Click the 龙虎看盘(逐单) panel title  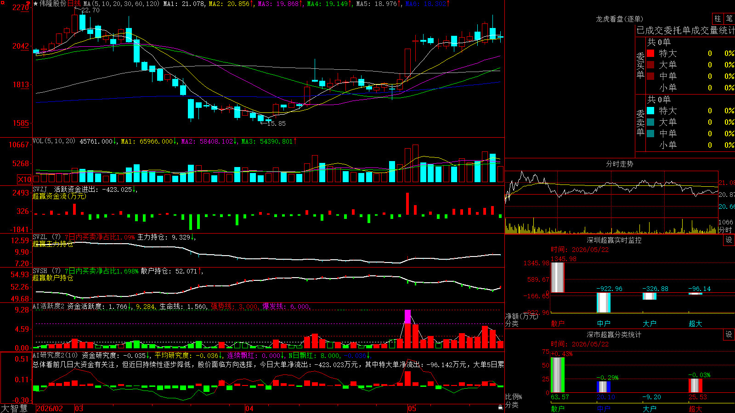click(x=619, y=19)
